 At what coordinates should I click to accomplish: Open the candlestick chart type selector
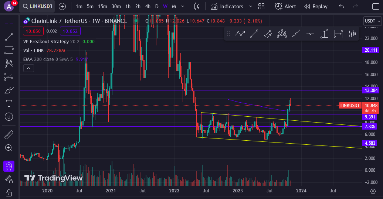pyautogui.click(x=197, y=7)
